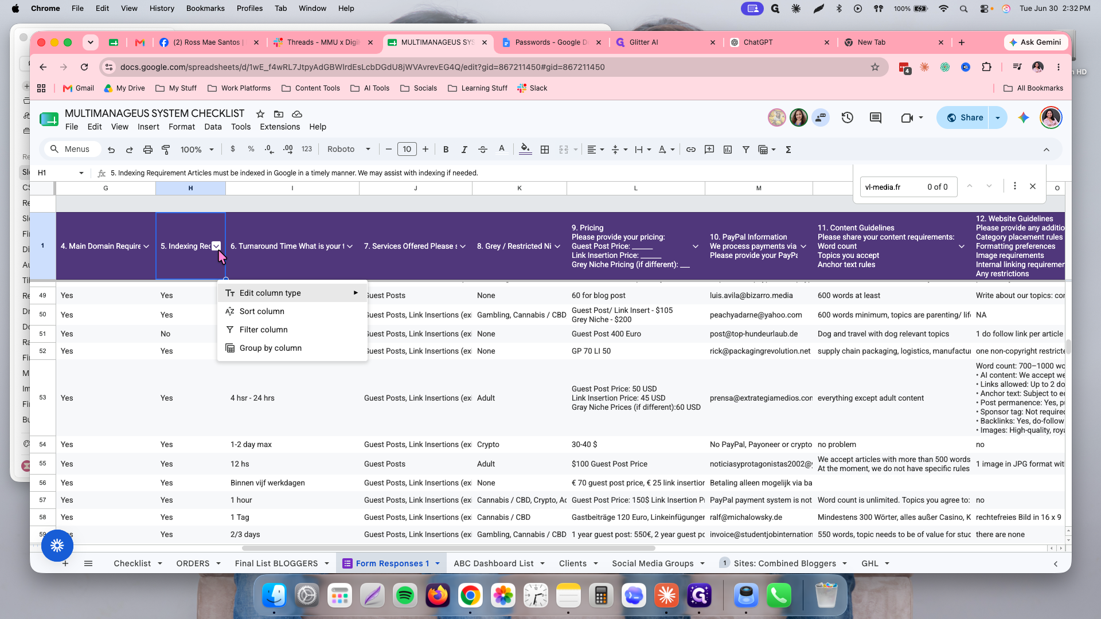This screenshot has width=1101, height=619.
Task: Click the Undo icon in toolbar
Action: (111, 150)
